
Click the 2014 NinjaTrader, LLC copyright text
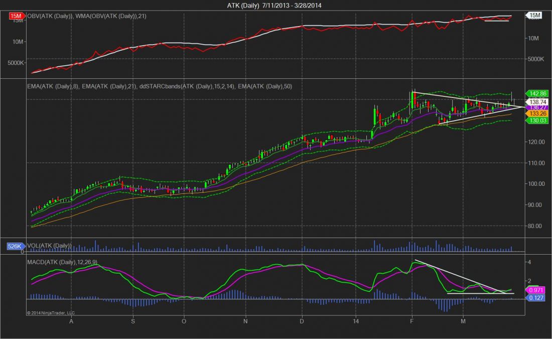pyautogui.click(x=51, y=312)
